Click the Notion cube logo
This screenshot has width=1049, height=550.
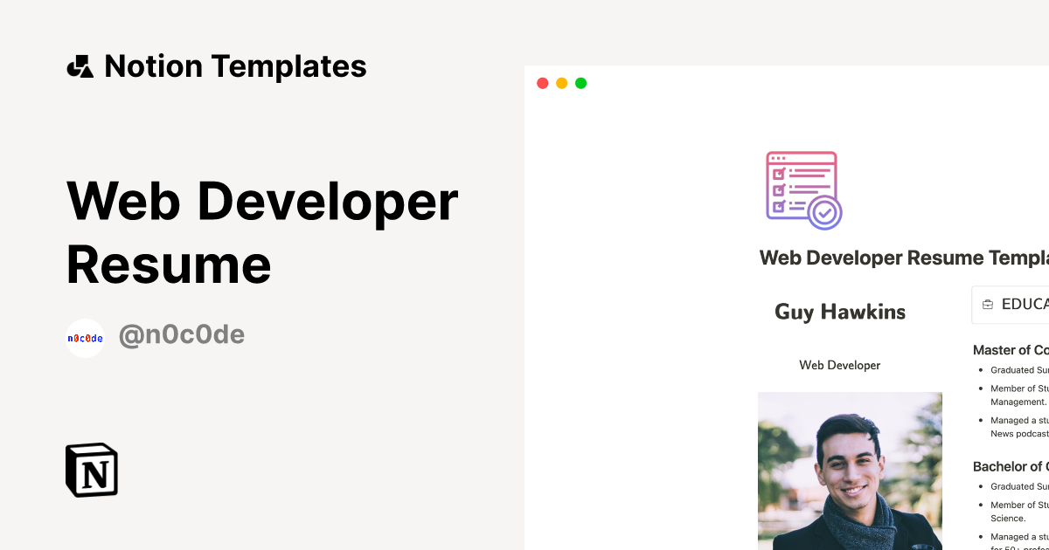(92, 470)
